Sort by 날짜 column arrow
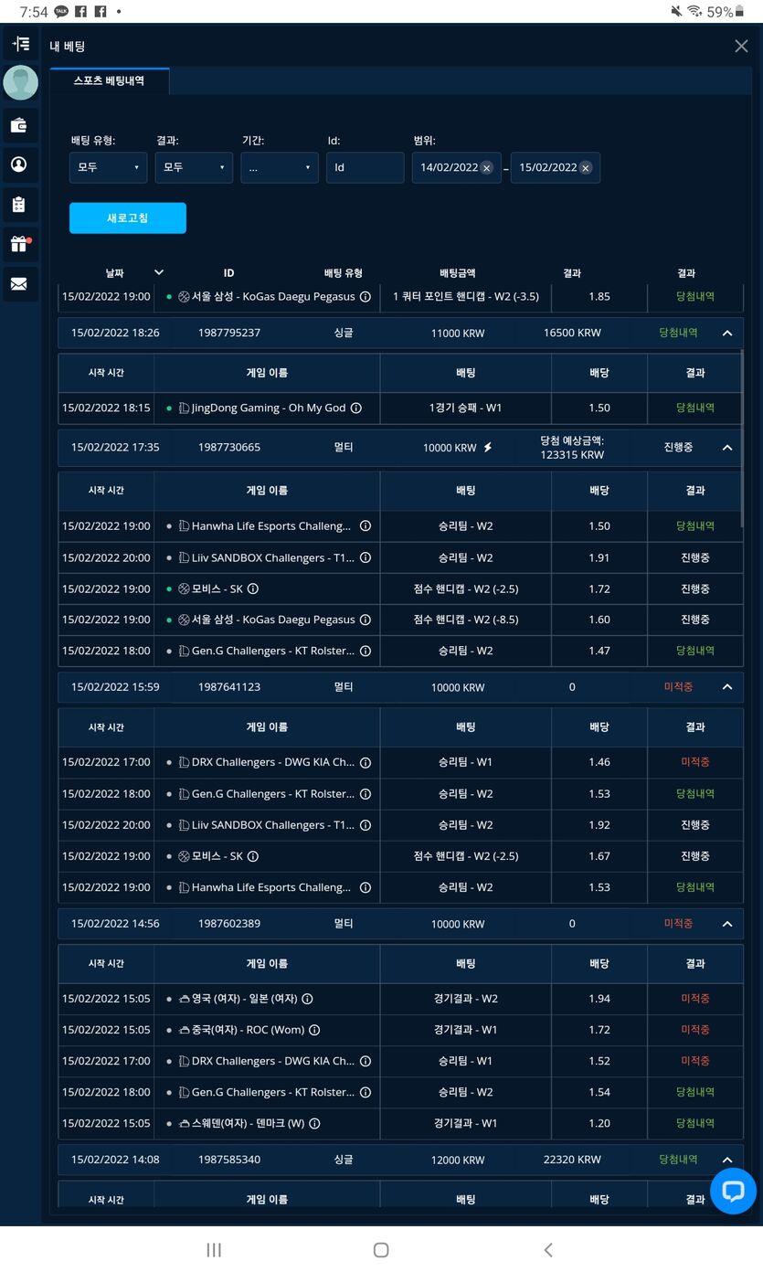 [159, 272]
